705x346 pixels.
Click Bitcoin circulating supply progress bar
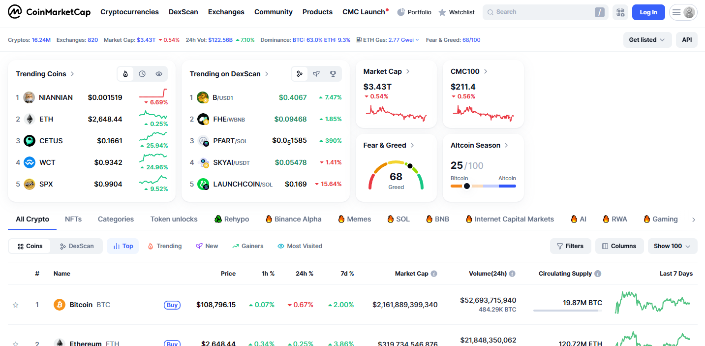click(568, 311)
